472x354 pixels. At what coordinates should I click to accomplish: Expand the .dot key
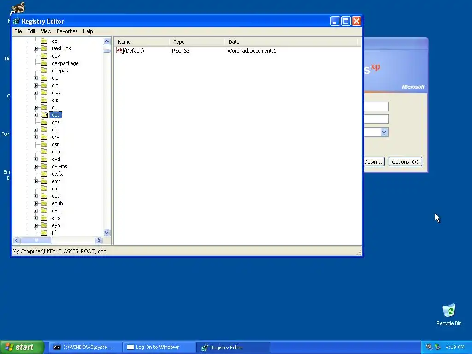[x=35, y=130]
